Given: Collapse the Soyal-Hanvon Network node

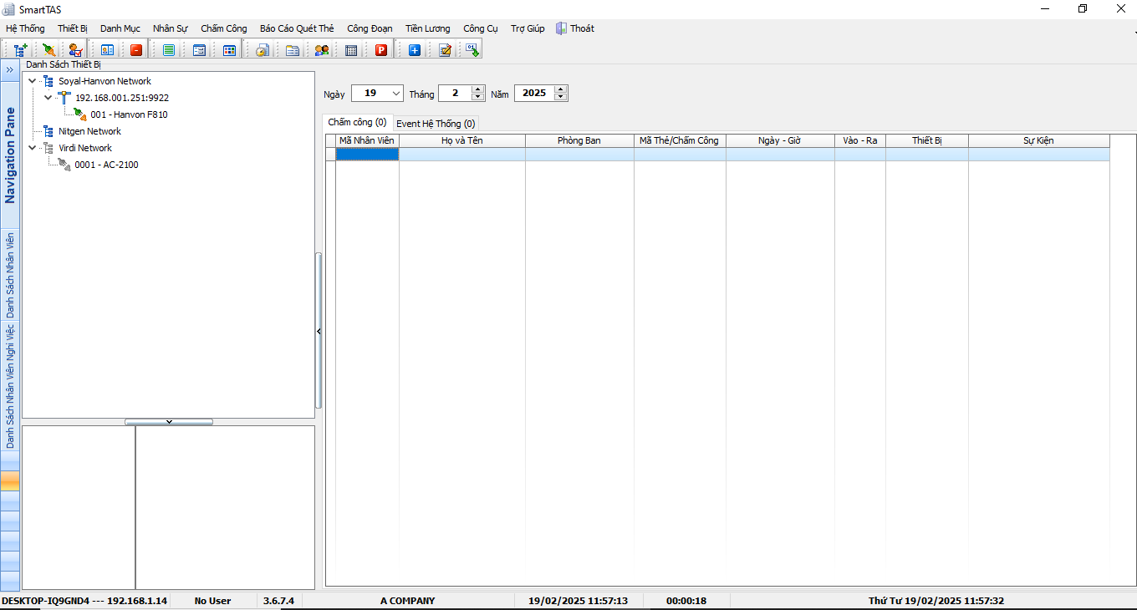Looking at the screenshot, I should [x=33, y=81].
